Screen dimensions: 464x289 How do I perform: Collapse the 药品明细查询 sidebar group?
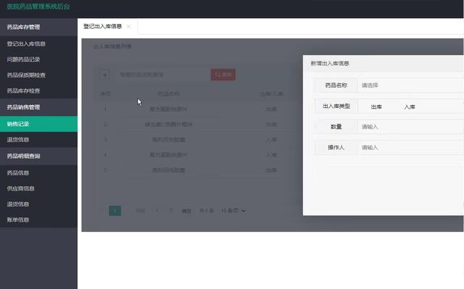[38, 156]
